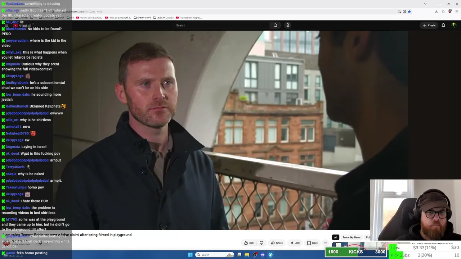Click chat username sSepia
Viewport: 461px width, 259px height.
[x=11, y=174]
